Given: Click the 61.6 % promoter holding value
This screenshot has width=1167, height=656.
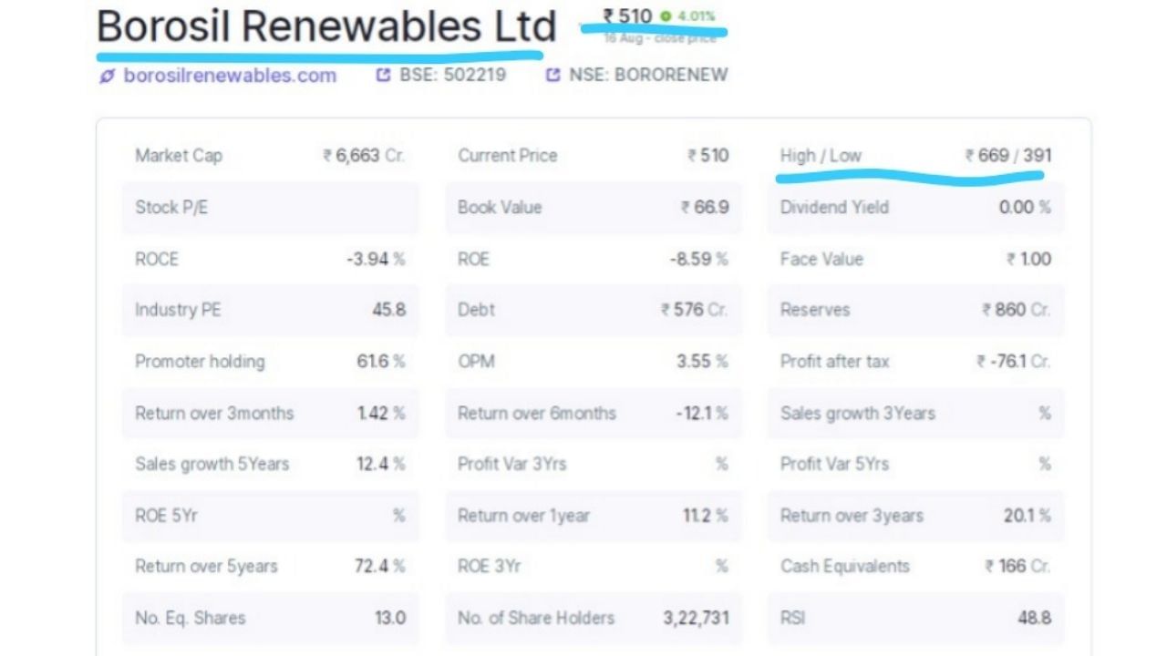Looking at the screenshot, I should click(381, 363).
